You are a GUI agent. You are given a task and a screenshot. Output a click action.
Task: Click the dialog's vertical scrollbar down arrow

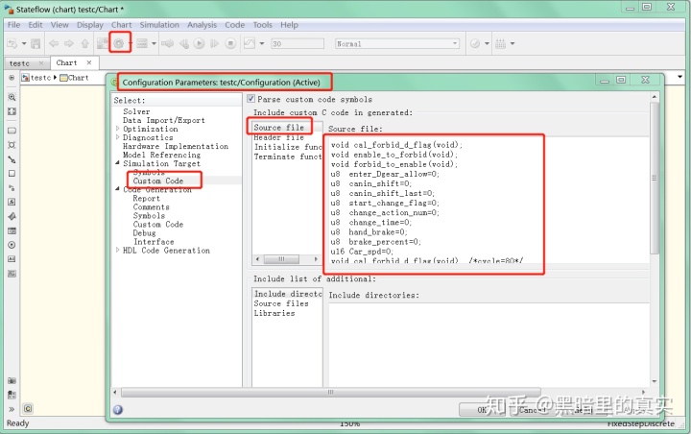654,381
